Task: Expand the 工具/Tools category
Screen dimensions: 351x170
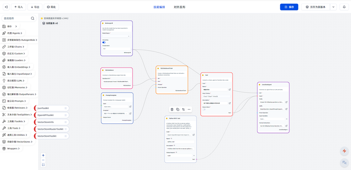Action: [12, 128]
